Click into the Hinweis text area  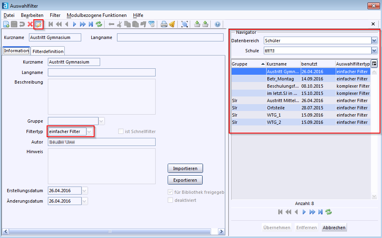102,166
